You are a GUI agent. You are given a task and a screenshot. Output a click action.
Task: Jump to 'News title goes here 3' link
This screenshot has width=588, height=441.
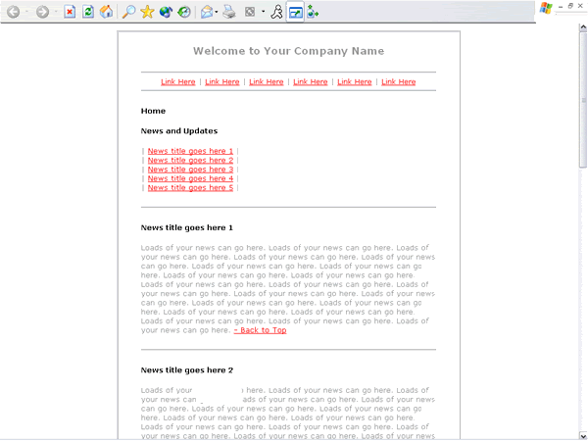(190, 170)
